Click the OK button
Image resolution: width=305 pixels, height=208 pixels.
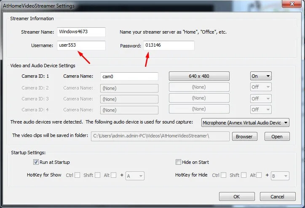tap(237, 197)
